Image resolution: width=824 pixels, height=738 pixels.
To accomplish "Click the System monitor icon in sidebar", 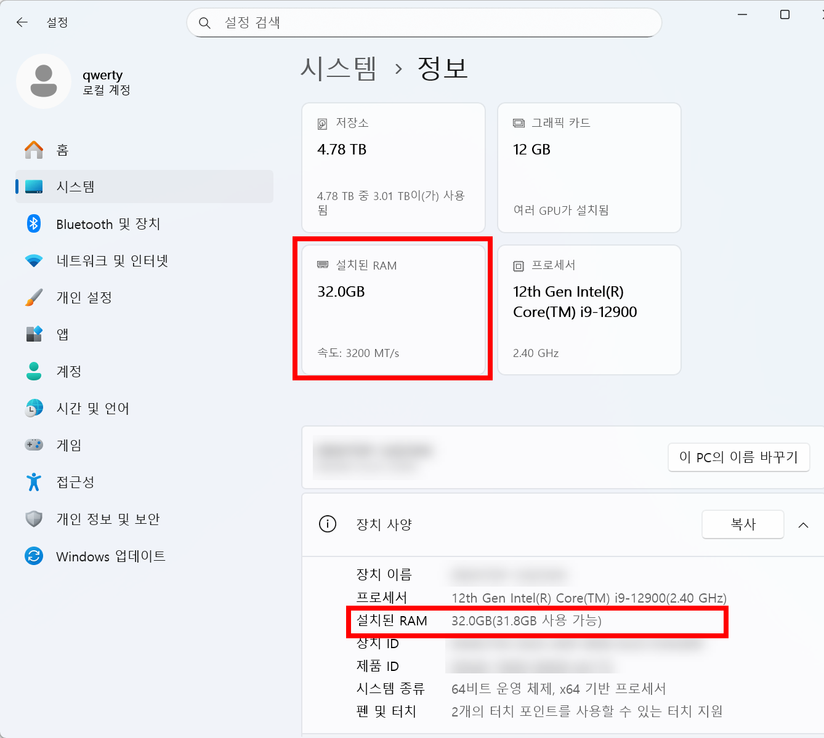I will tap(34, 187).
